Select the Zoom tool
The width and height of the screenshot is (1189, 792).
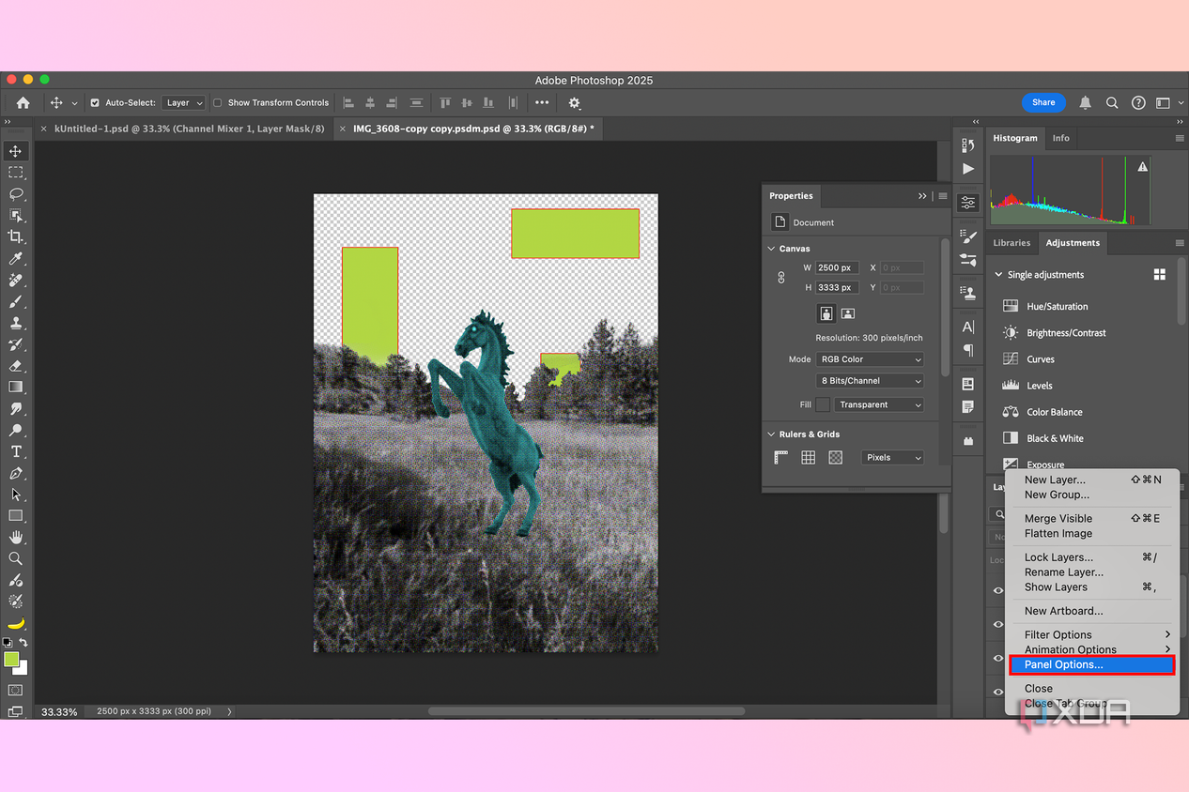[15, 558]
